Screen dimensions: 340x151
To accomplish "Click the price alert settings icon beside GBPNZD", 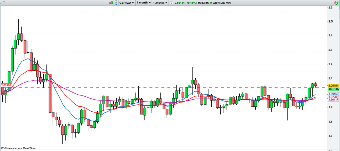I will (x=116, y=3).
